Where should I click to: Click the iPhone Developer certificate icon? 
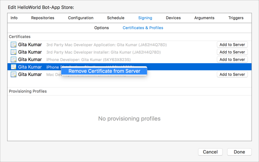click(x=13, y=59)
